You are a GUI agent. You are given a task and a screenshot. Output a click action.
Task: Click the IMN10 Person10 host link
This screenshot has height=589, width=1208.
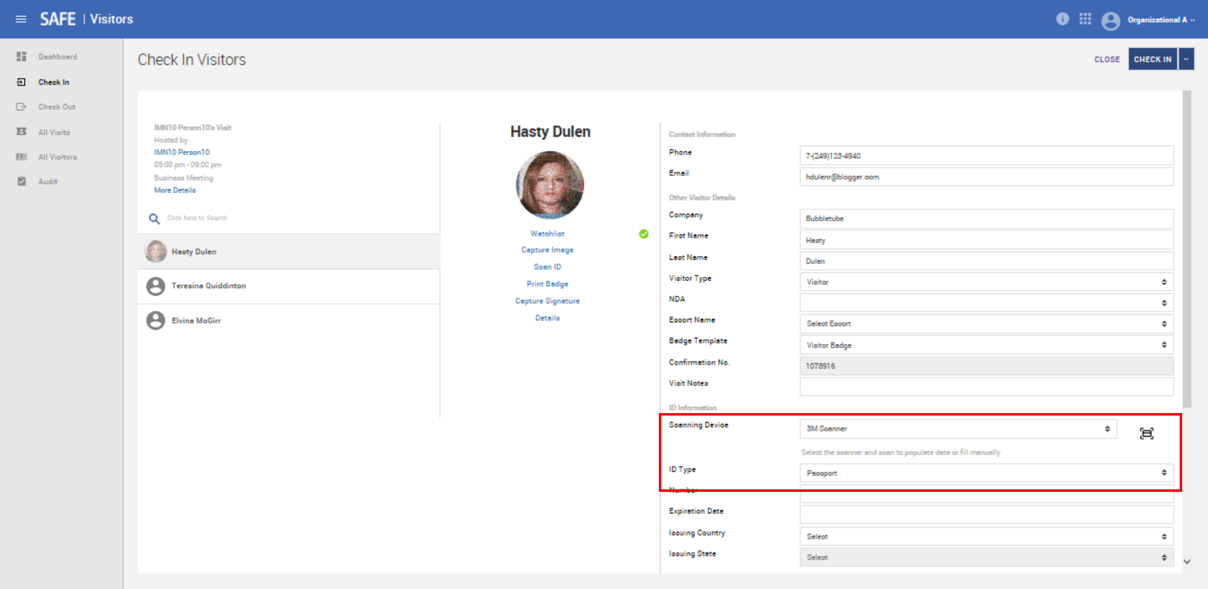[182, 152]
